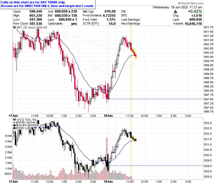This screenshot has width=218, height=184.
Task: Click the green '+0.42%' percent change
Action: tap(195, 11)
